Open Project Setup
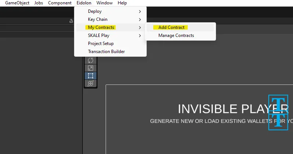 pos(110,44)
